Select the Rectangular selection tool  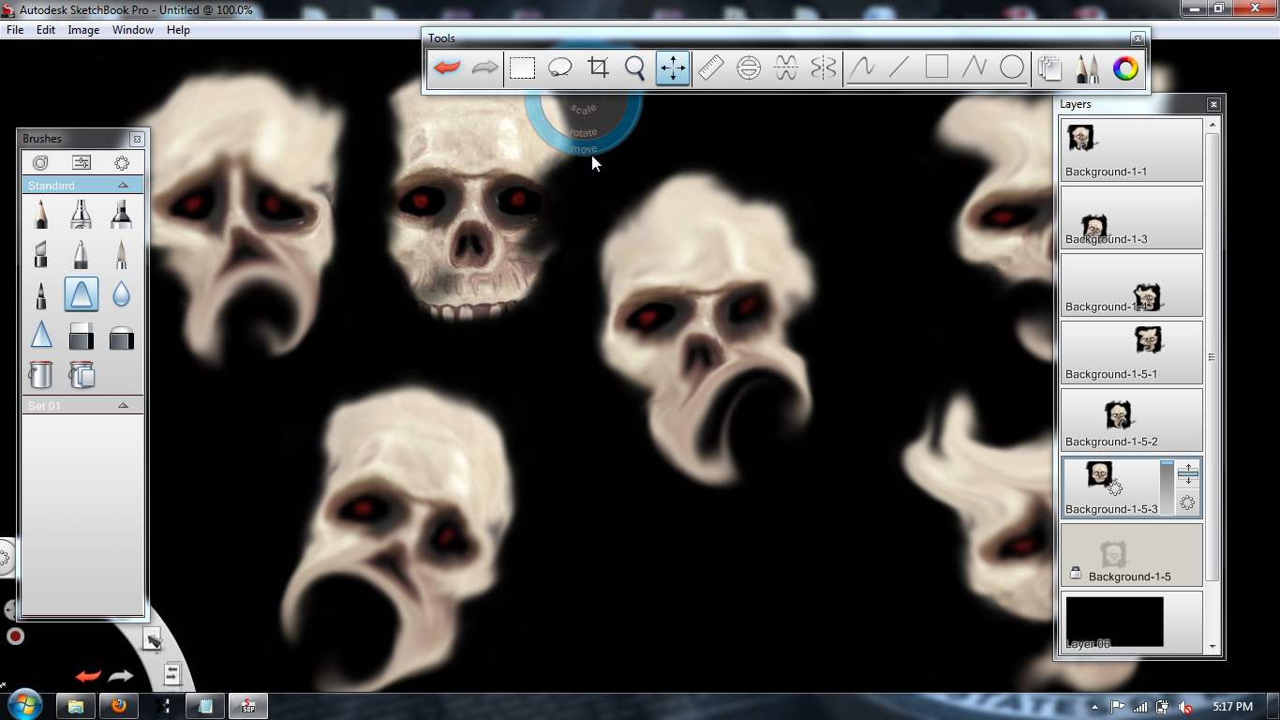(522, 68)
